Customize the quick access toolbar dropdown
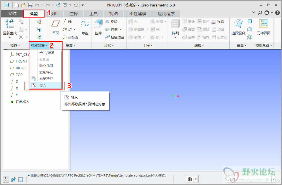Viewport: 282px width, 185px height. (x=83, y=5)
